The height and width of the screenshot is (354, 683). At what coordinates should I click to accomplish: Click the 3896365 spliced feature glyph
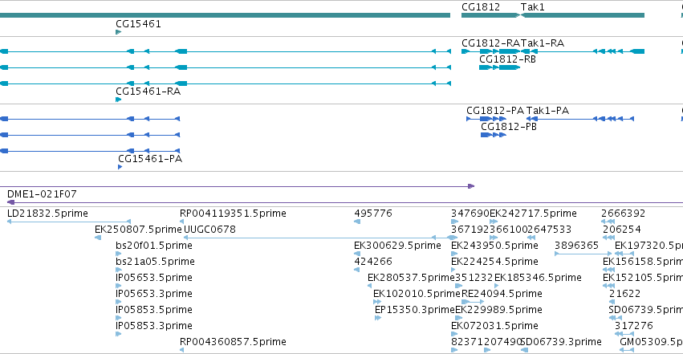click(583, 254)
